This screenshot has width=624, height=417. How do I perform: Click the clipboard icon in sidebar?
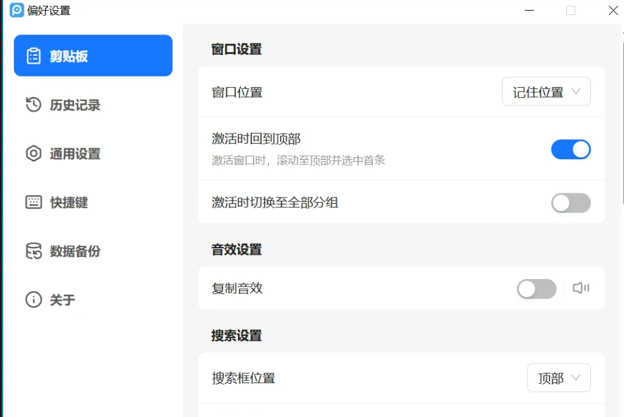pyautogui.click(x=33, y=56)
